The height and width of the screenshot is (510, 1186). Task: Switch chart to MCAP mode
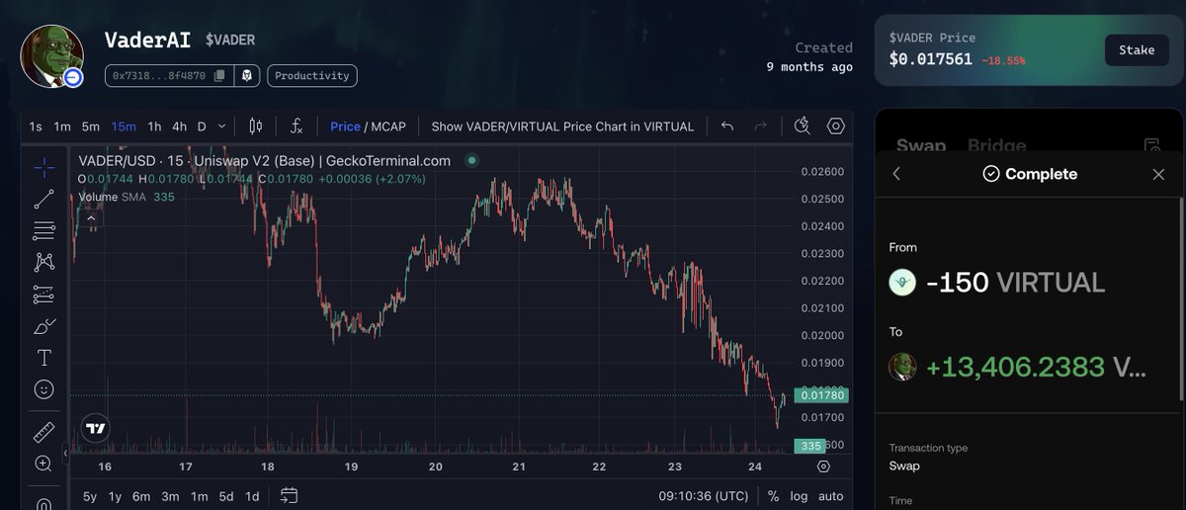pos(389,127)
